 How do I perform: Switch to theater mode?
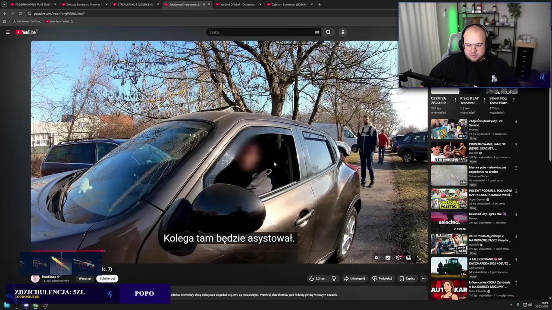[x=408, y=258]
